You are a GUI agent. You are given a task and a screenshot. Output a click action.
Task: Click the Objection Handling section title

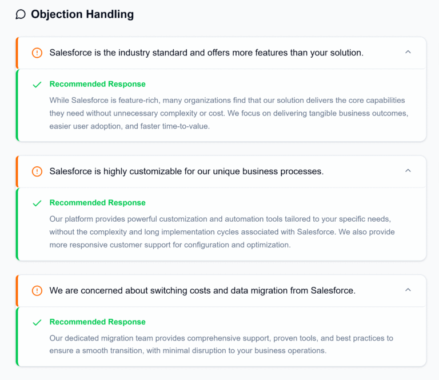[82, 14]
